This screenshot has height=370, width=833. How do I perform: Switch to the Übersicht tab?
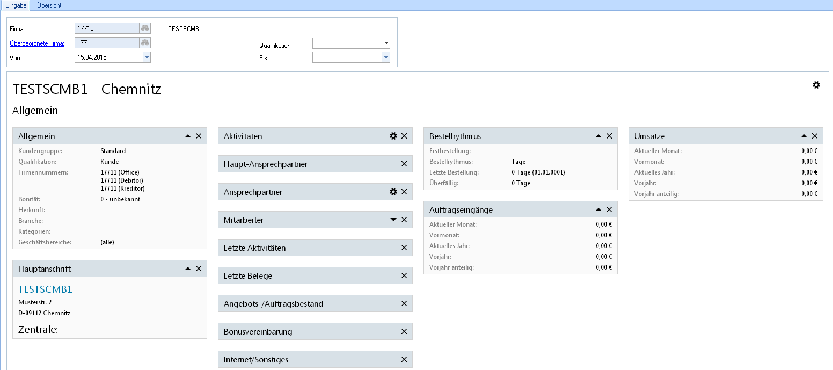49,5
